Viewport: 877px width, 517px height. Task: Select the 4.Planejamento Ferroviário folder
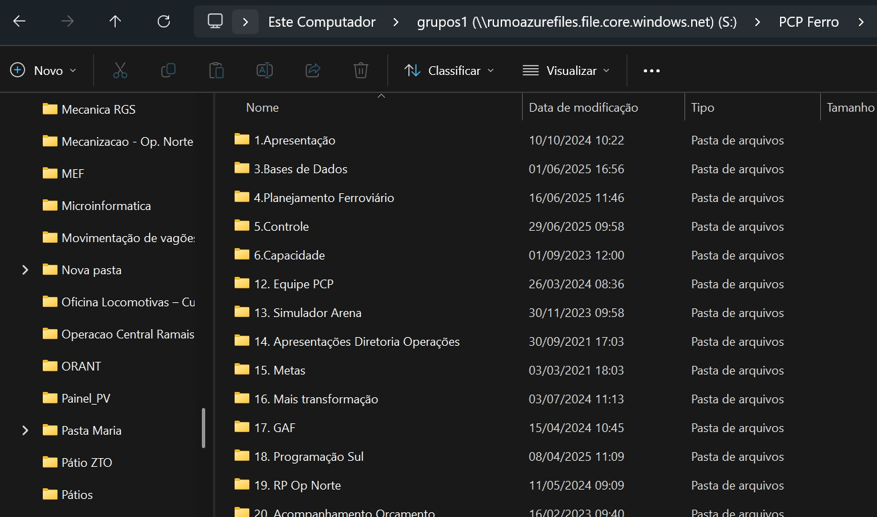(x=324, y=197)
